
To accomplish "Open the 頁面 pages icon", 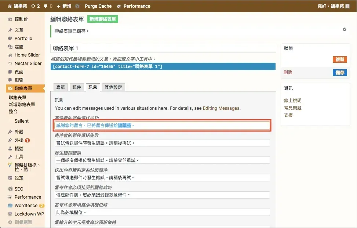I will click(10, 72).
